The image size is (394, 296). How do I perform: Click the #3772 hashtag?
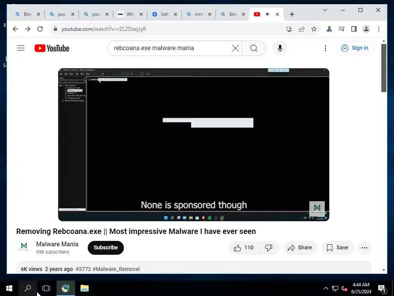coord(83,269)
